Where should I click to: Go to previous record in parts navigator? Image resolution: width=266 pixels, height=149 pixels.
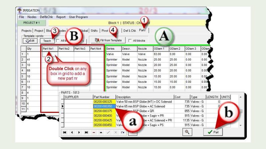(72, 132)
